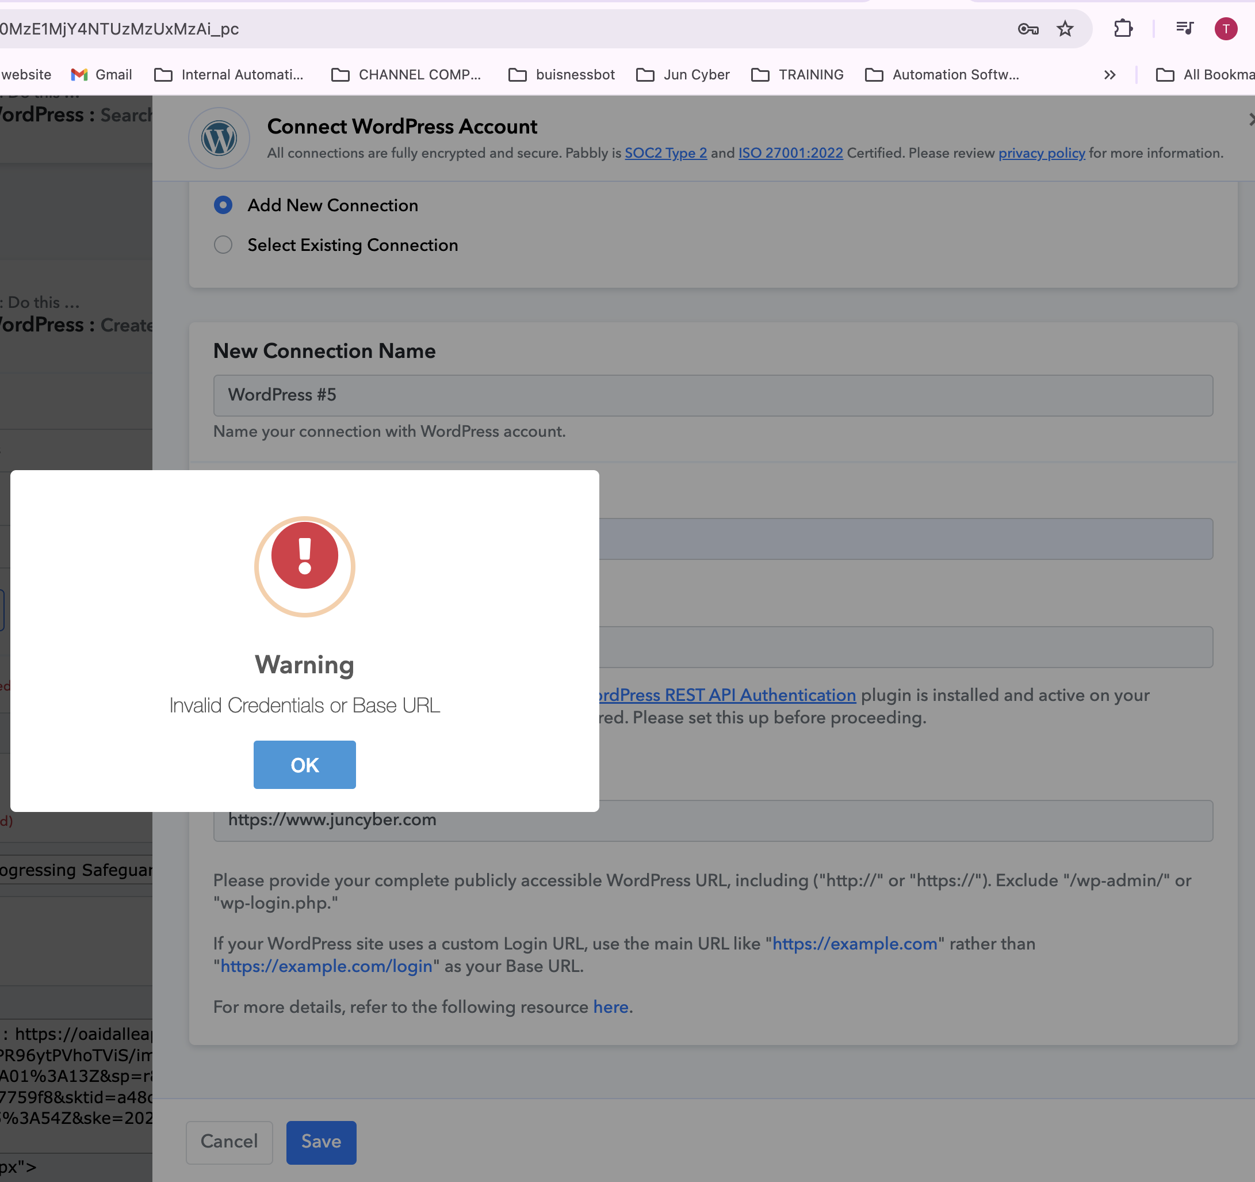Open the Internal Automati... bookmark folder
Screen dimensions: 1255x1182
228,75
